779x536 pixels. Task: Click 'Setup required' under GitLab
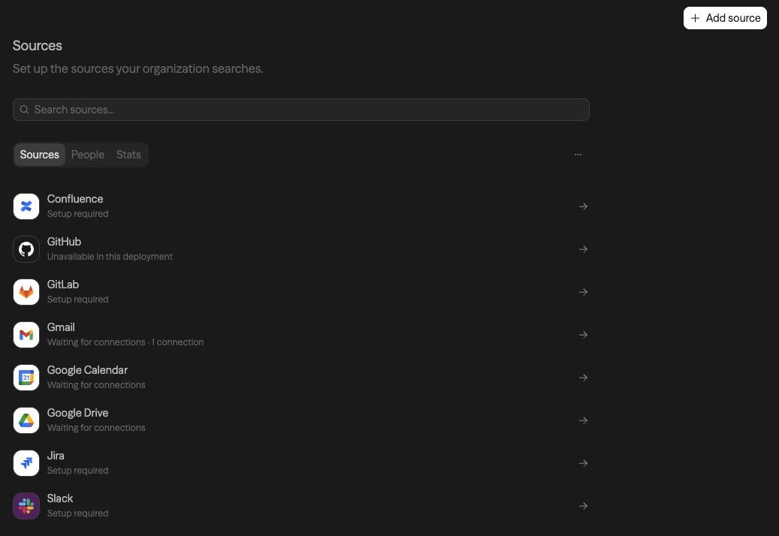click(77, 300)
